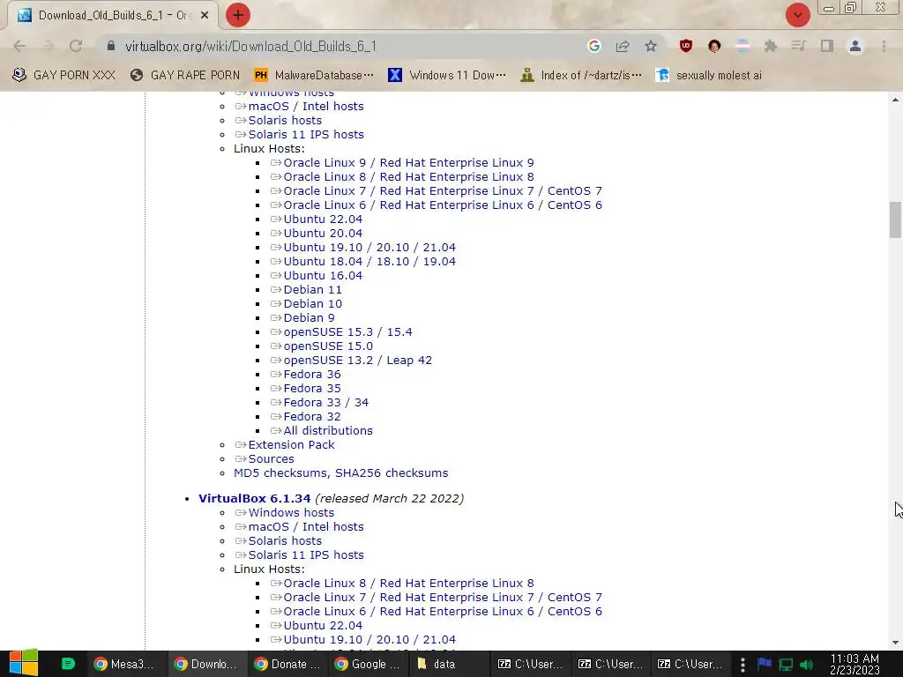
Task: Reload the VirtualBox old builds page
Action: pyautogui.click(x=76, y=46)
